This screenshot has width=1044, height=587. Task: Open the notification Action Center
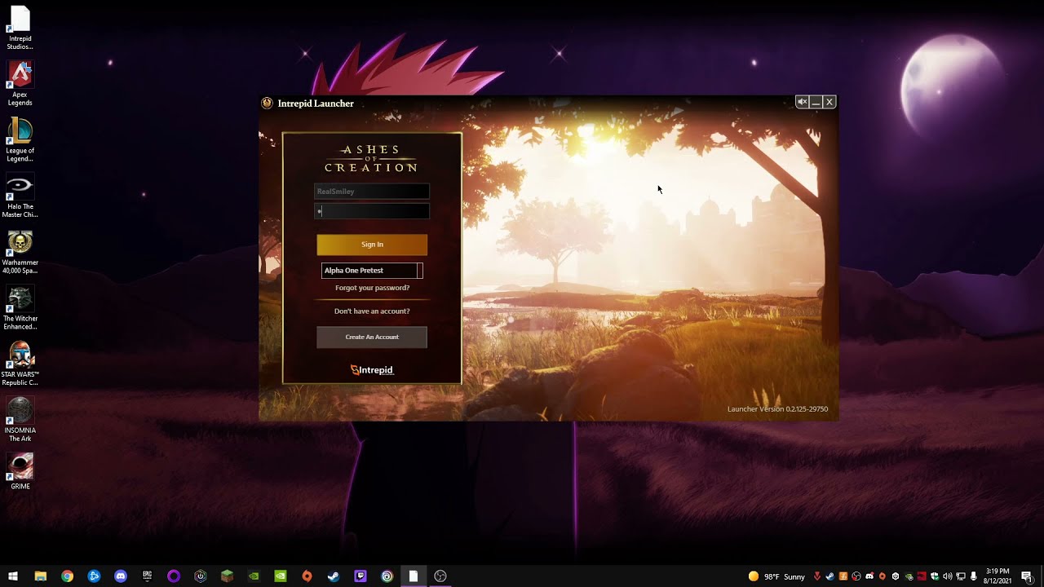coord(1027,576)
